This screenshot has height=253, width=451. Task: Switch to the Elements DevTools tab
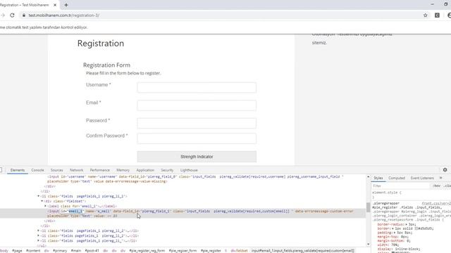point(18,170)
